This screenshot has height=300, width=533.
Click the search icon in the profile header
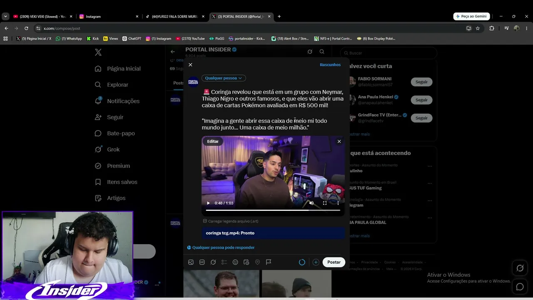[322, 52]
